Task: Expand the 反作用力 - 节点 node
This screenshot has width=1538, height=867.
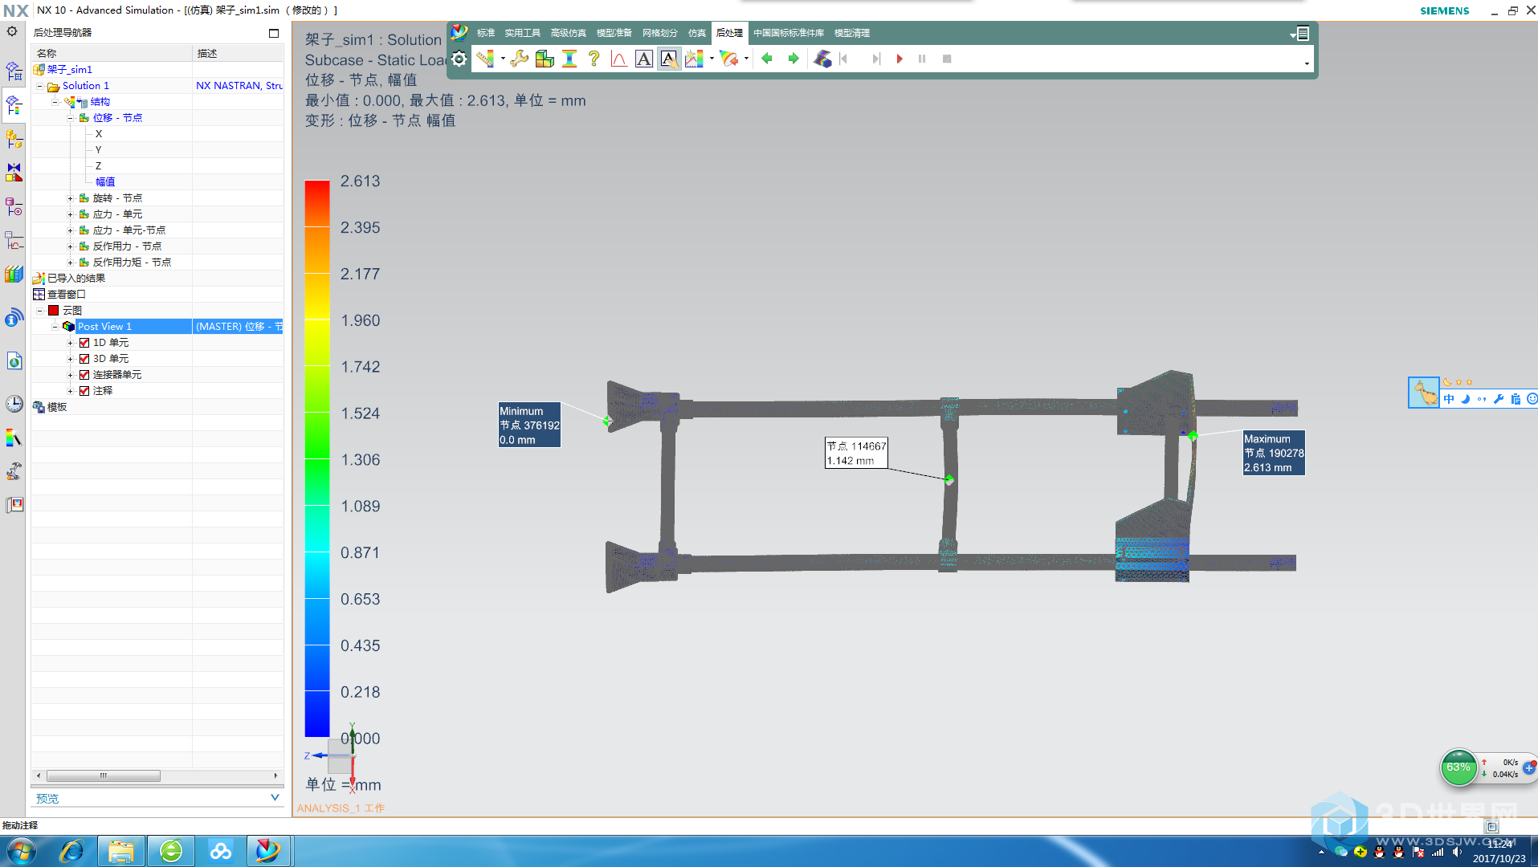Action: pos(70,246)
